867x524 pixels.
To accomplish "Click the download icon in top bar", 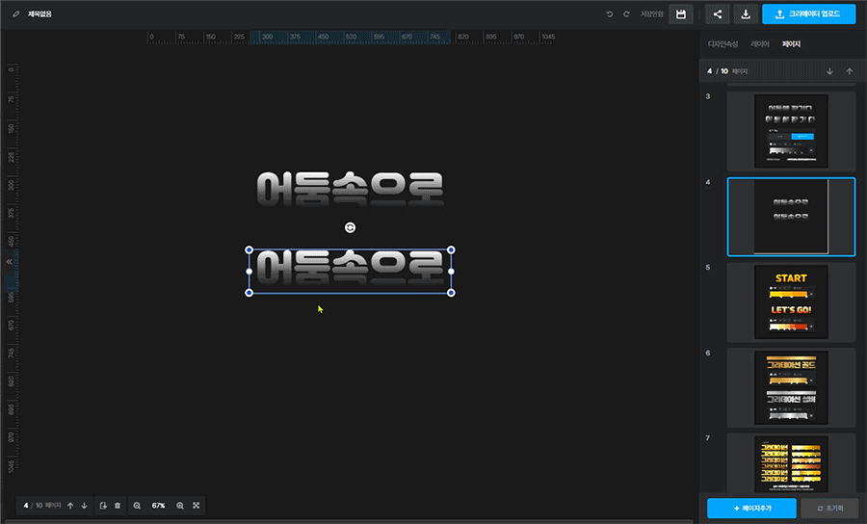I will click(747, 14).
